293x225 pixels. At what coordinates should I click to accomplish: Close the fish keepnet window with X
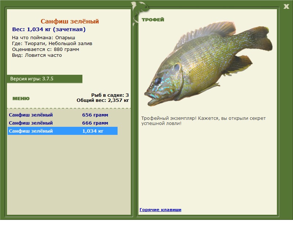pyautogui.click(x=286, y=7)
